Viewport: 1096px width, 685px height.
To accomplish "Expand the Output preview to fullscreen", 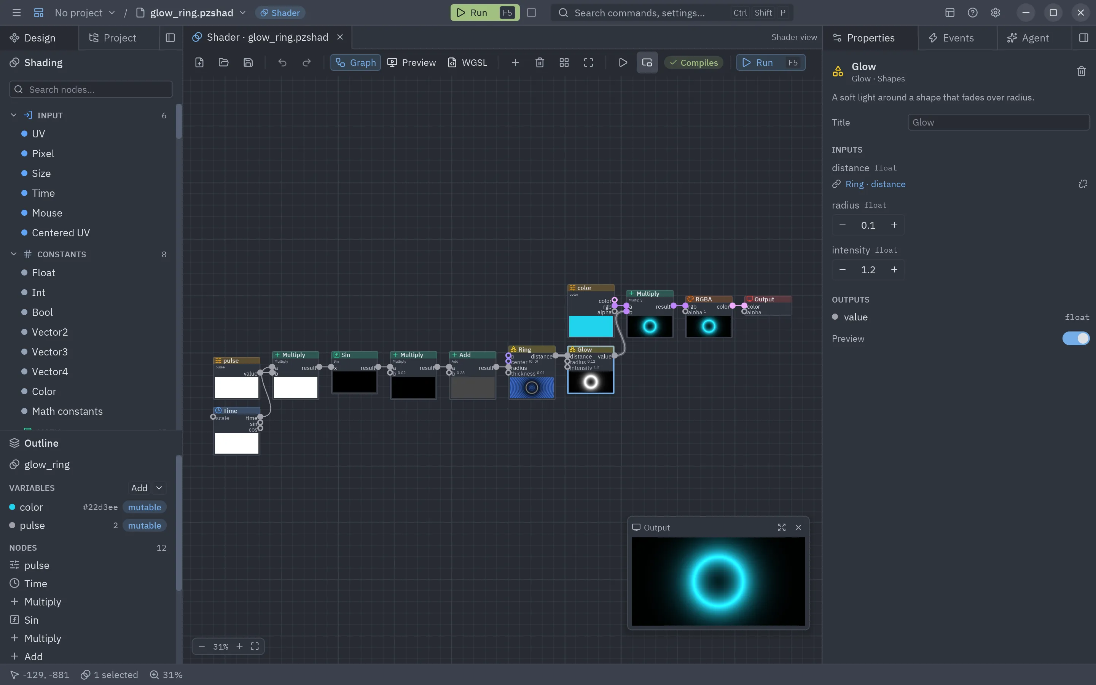I will 782,527.
